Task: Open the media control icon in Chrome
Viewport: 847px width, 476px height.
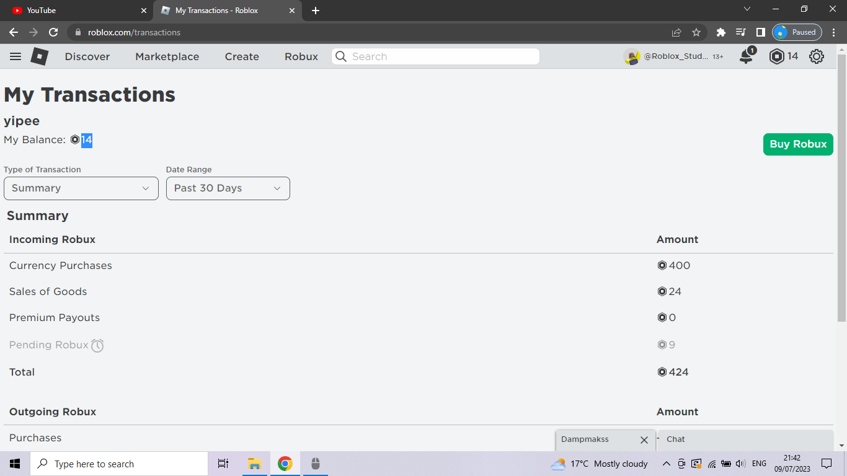Action: click(x=740, y=32)
